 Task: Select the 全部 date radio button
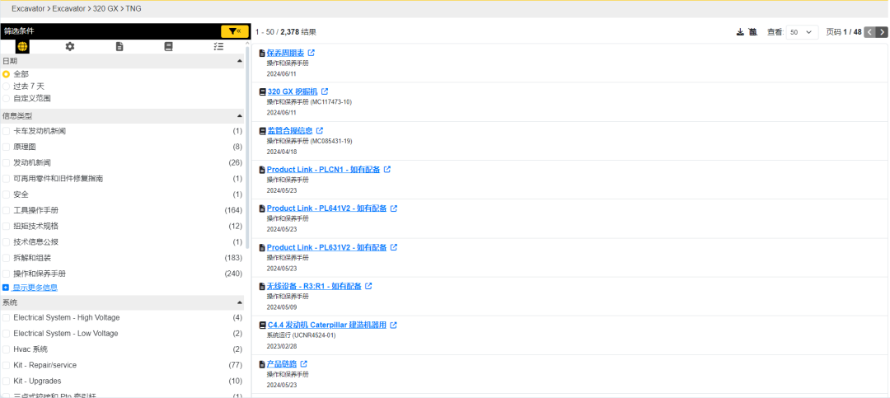click(x=7, y=74)
